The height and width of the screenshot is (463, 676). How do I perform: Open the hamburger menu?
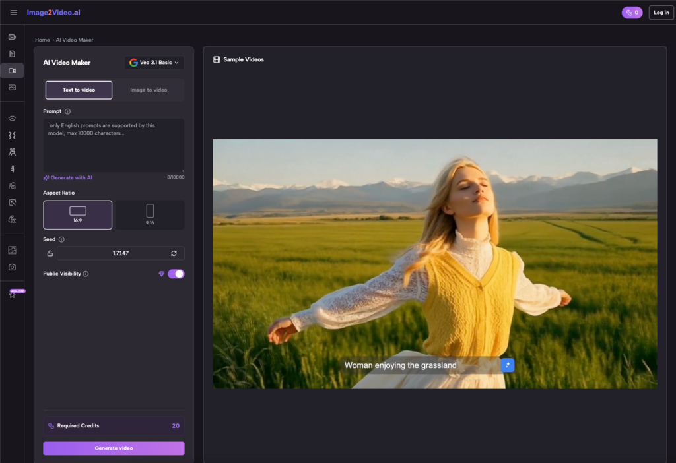tap(13, 13)
